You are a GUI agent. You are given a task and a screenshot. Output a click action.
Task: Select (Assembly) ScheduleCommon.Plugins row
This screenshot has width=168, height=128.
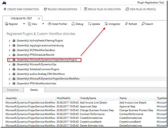38,69
